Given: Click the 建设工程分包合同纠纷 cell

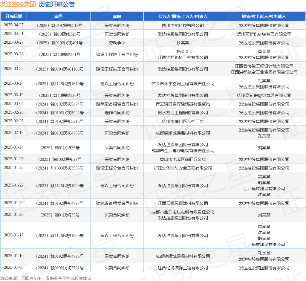Looking at the screenshot, I should (x=117, y=168).
